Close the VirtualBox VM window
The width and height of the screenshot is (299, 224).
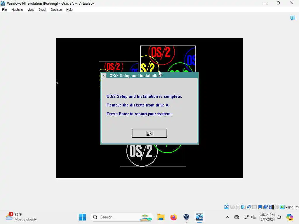[292, 3]
